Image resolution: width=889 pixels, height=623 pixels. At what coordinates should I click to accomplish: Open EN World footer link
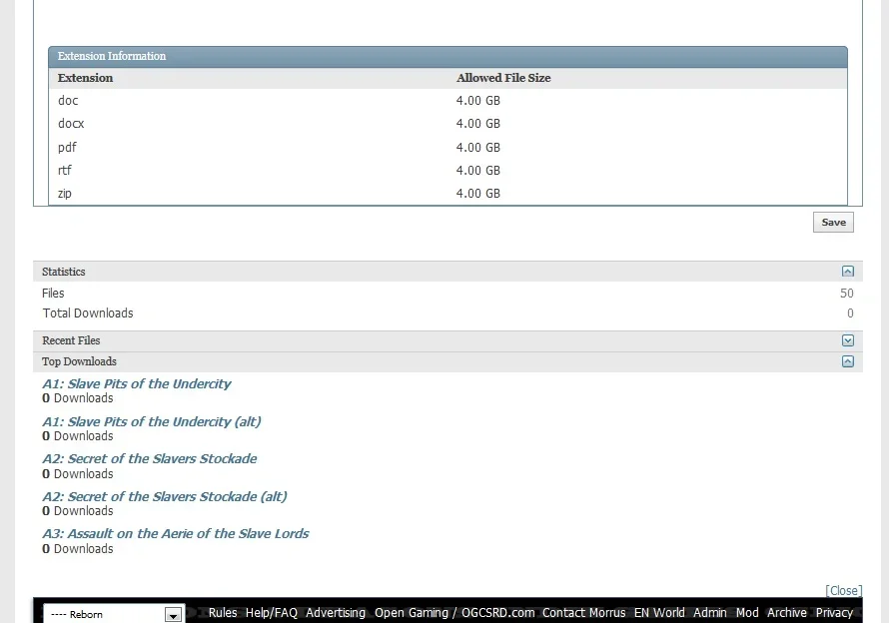[x=659, y=613]
